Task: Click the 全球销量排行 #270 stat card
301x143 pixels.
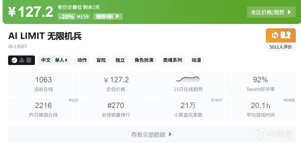Action: tap(116, 109)
